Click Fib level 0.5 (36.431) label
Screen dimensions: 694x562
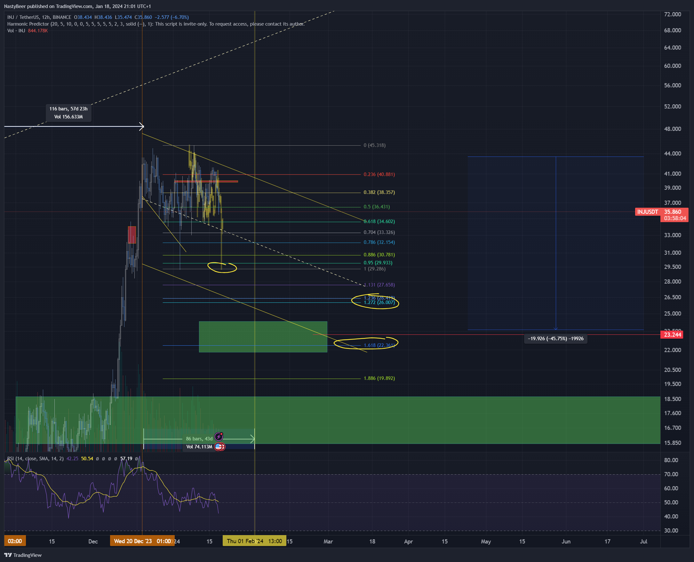[x=377, y=206]
